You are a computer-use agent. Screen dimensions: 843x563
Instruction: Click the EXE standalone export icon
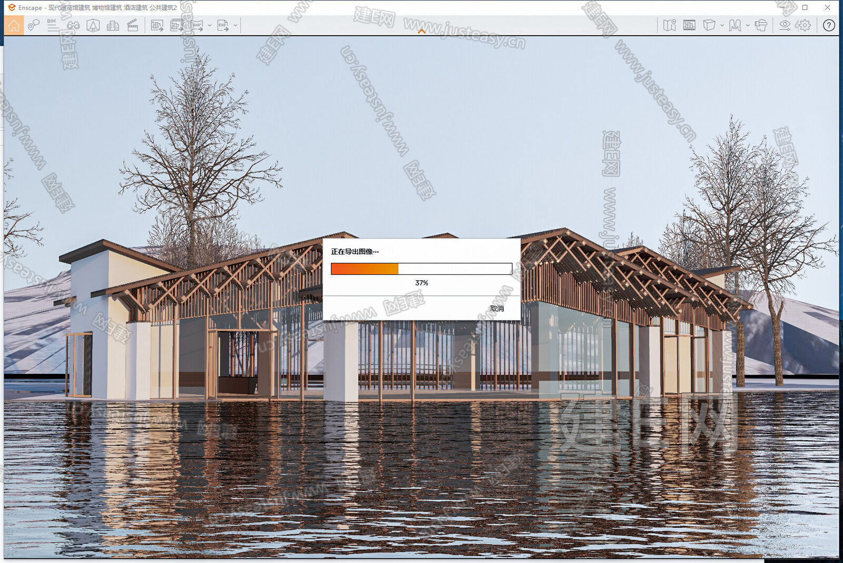coord(223,25)
